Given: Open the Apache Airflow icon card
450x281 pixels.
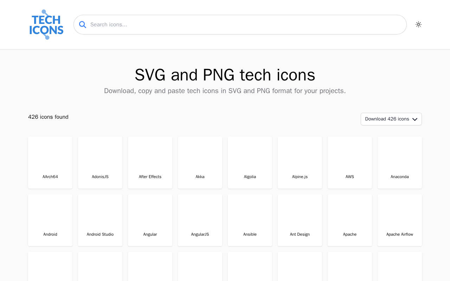Looking at the screenshot, I should [400, 220].
